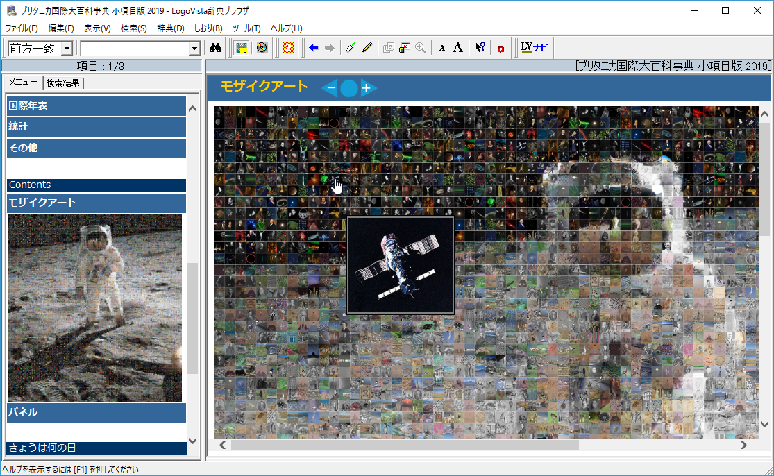The width and height of the screenshot is (774, 476).
Task: Select the きょうは何の日 header
Action: pos(96,448)
